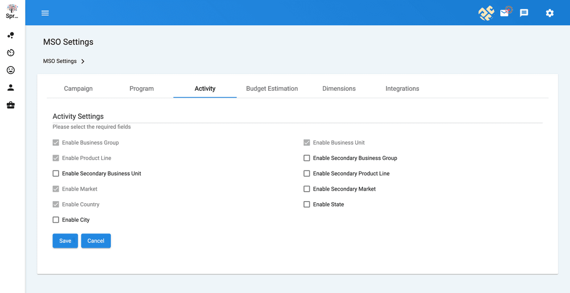Open the smiley face sidebar icon
Screen dimensions: 570x293
coord(11,70)
